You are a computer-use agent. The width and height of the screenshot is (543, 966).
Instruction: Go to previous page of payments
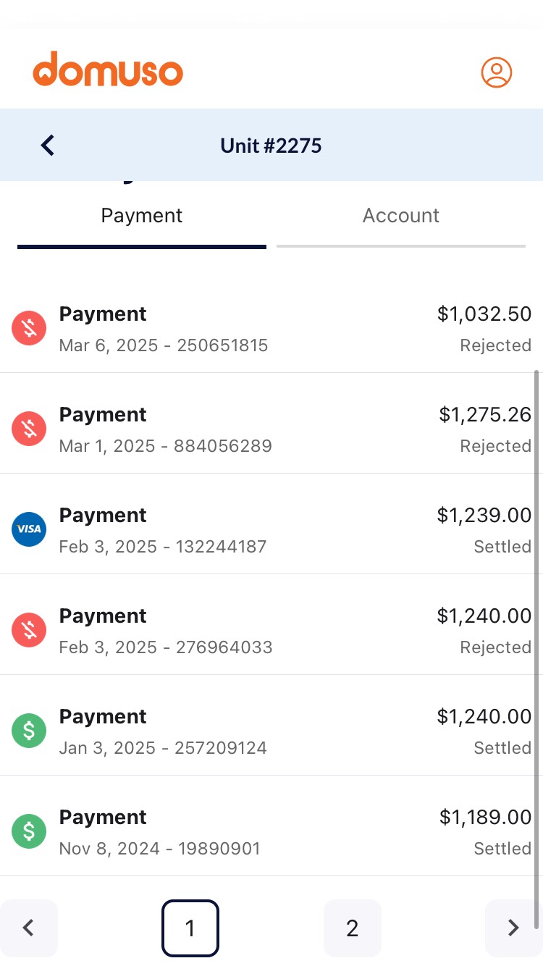click(29, 928)
